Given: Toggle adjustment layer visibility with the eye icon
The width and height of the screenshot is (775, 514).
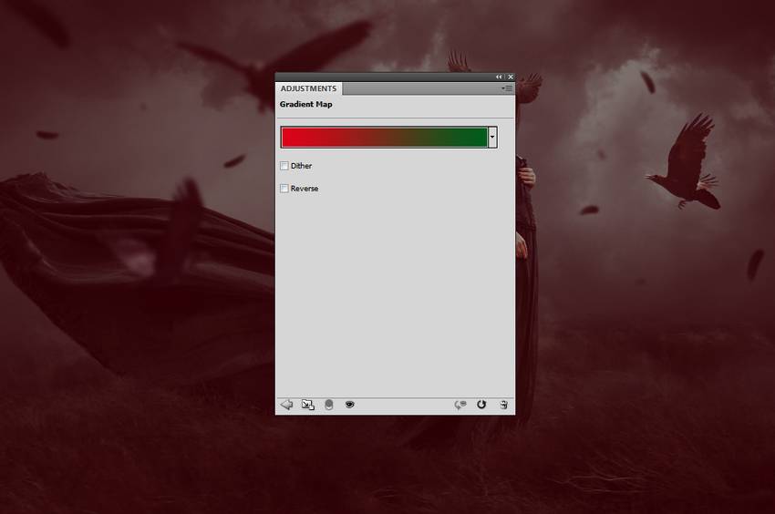Looking at the screenshot, I should (349, 405).
